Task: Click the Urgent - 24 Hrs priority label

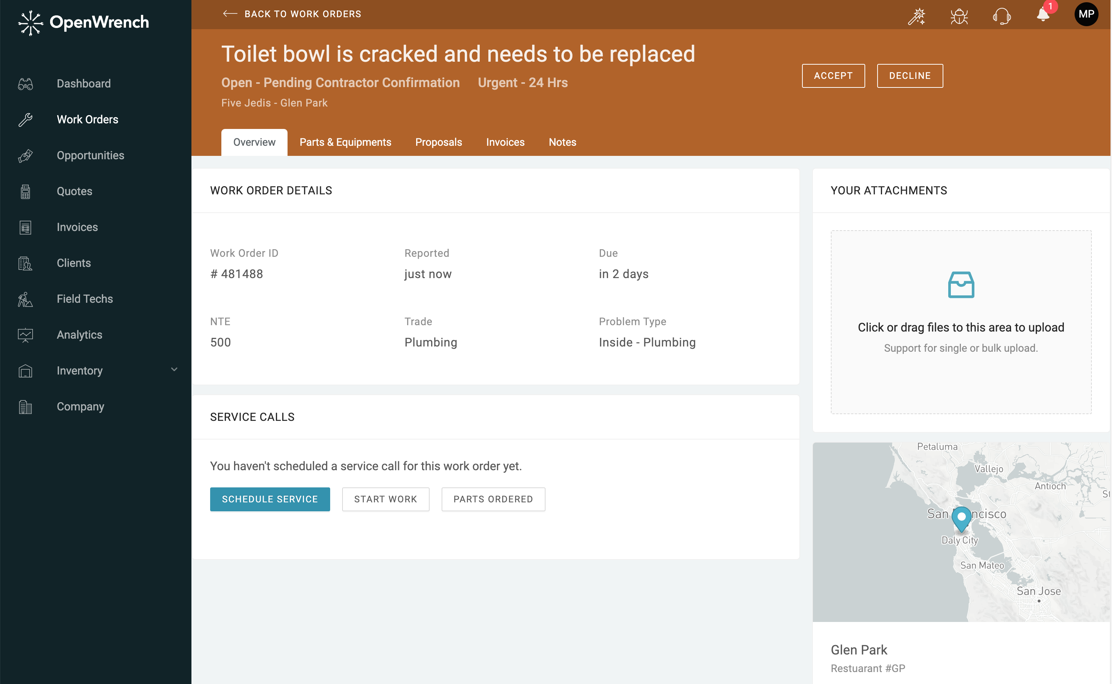Action: point(522,83)
